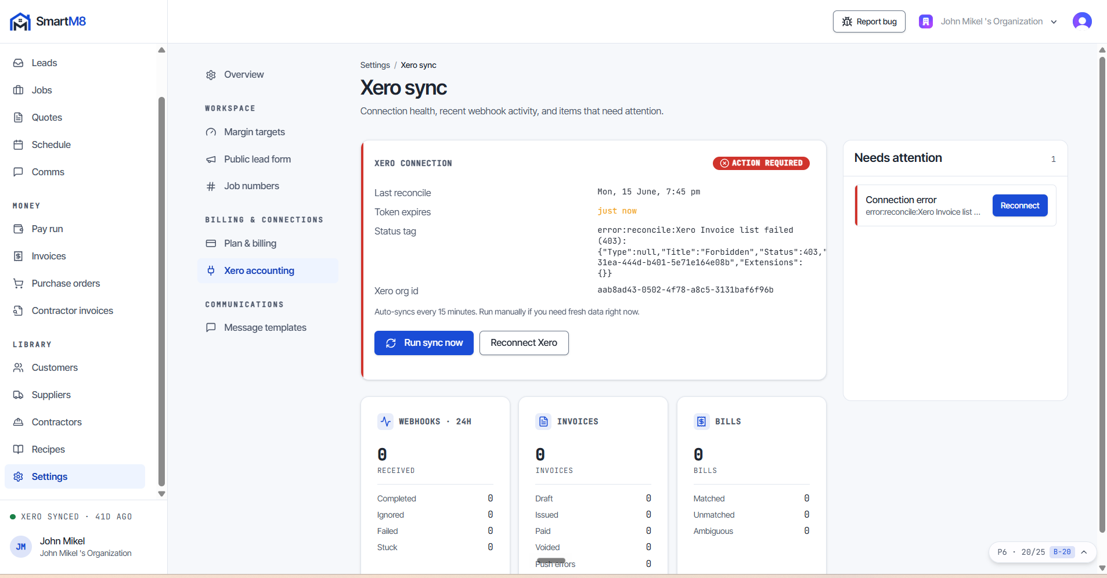Click the B-20 build badge

point(1062,552)
